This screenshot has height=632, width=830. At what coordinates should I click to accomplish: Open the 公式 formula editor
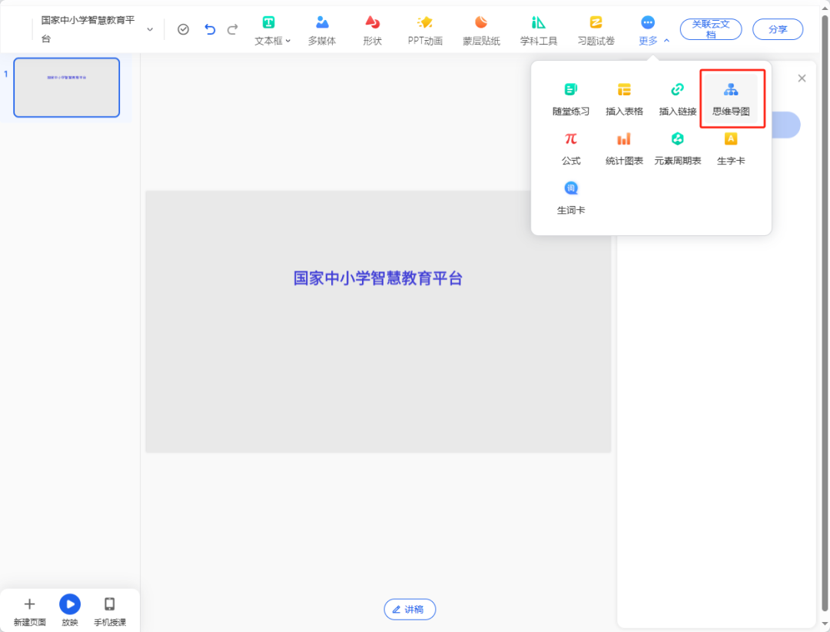(x=570, y=148)
